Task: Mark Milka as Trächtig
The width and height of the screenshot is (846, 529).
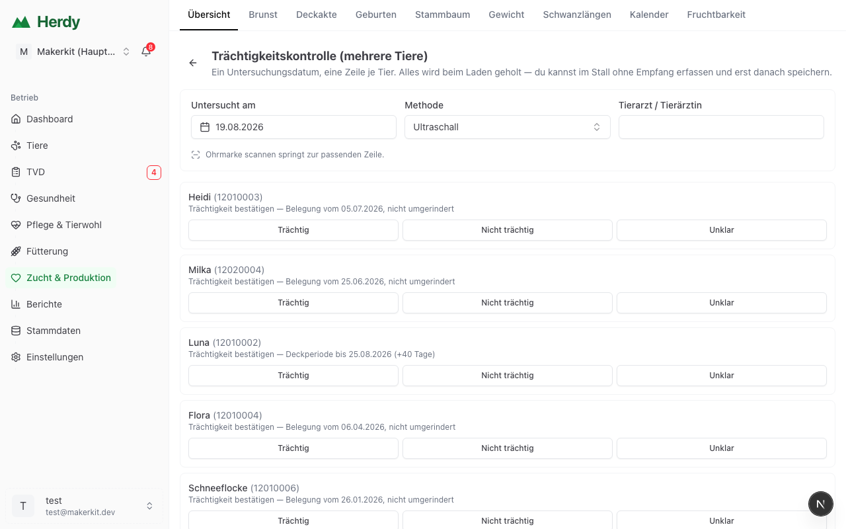Action: [293, 303]
